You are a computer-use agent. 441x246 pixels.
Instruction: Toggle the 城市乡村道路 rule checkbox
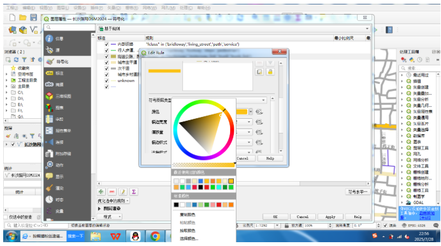tap(106, 75)
